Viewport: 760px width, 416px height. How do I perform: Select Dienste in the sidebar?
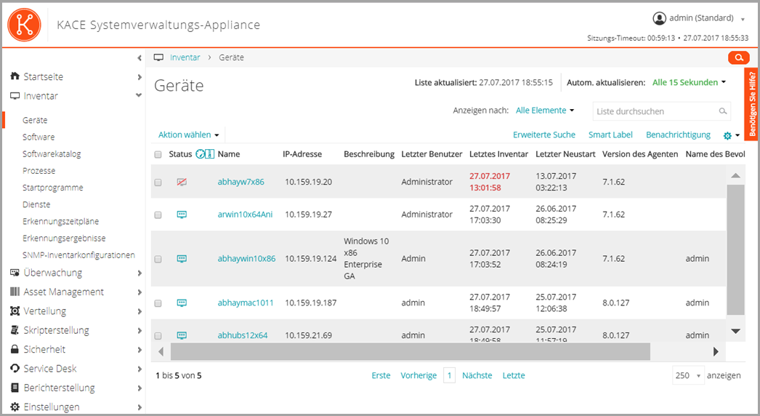(36, 204)
